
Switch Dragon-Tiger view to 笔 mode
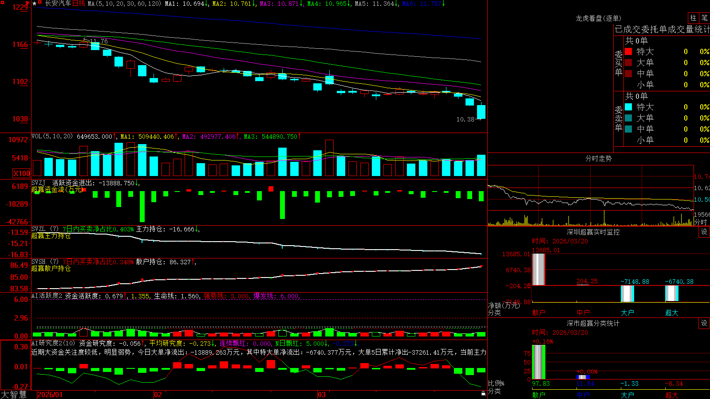704,18
